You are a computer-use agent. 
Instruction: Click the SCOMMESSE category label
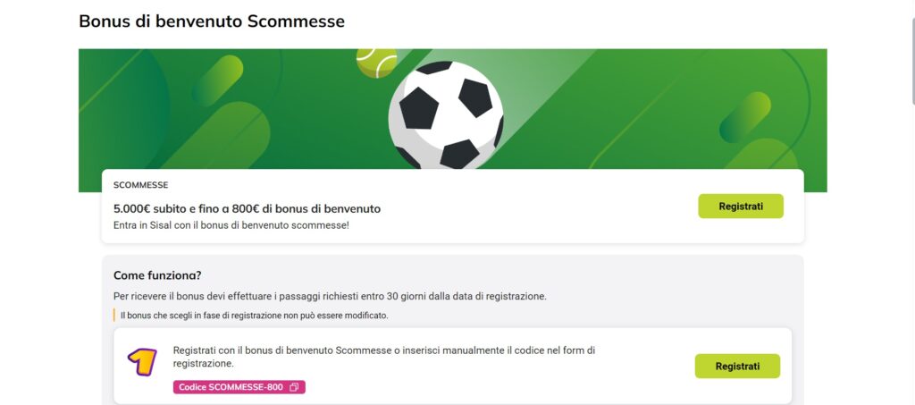pyautogui.click(x=140, y=185)
